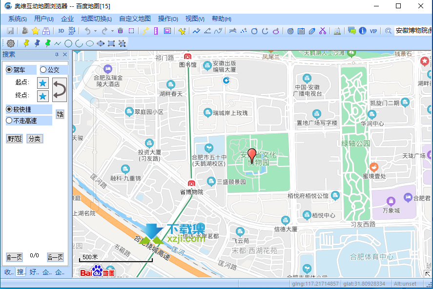Screen dimensions: 433x289
Task: Open the 系统(S) menu
Action: (x=18, y=19)
